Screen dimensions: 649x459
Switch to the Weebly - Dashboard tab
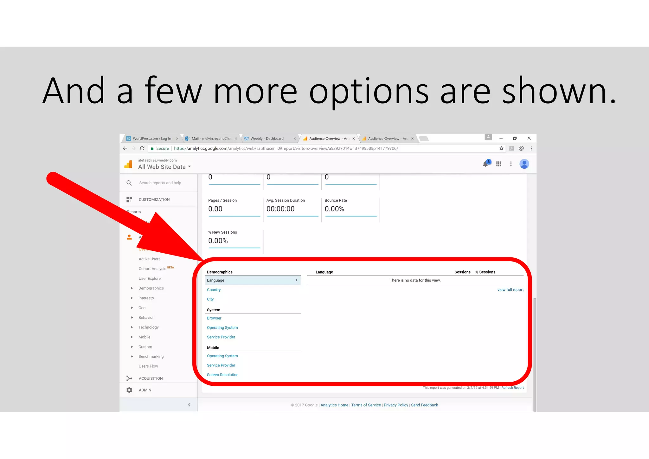[267, 139]
